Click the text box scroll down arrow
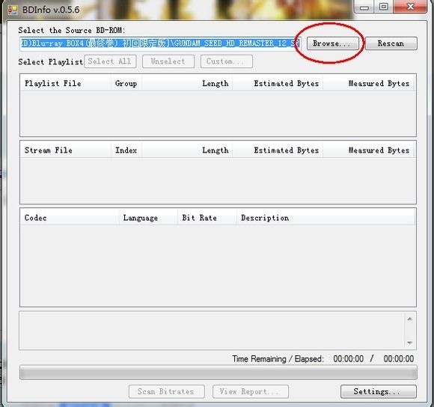Screen dimensions: 434x407 [410, 343]
